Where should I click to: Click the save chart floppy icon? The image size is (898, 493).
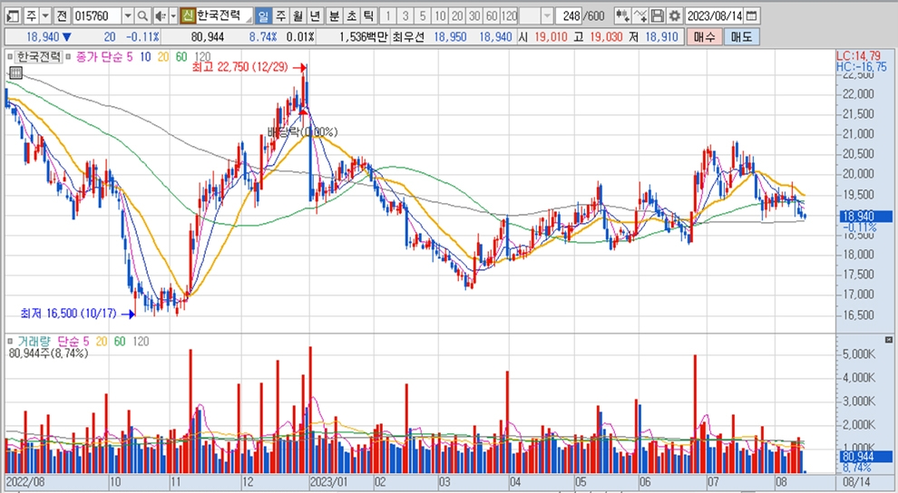[658, 15]
